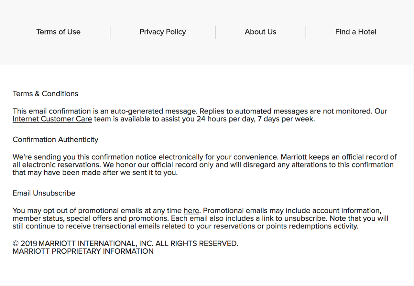Click the Internet Customer Care link
This screenshot has height=286, width=414.
pyautogui.click(x=52, y=119)
